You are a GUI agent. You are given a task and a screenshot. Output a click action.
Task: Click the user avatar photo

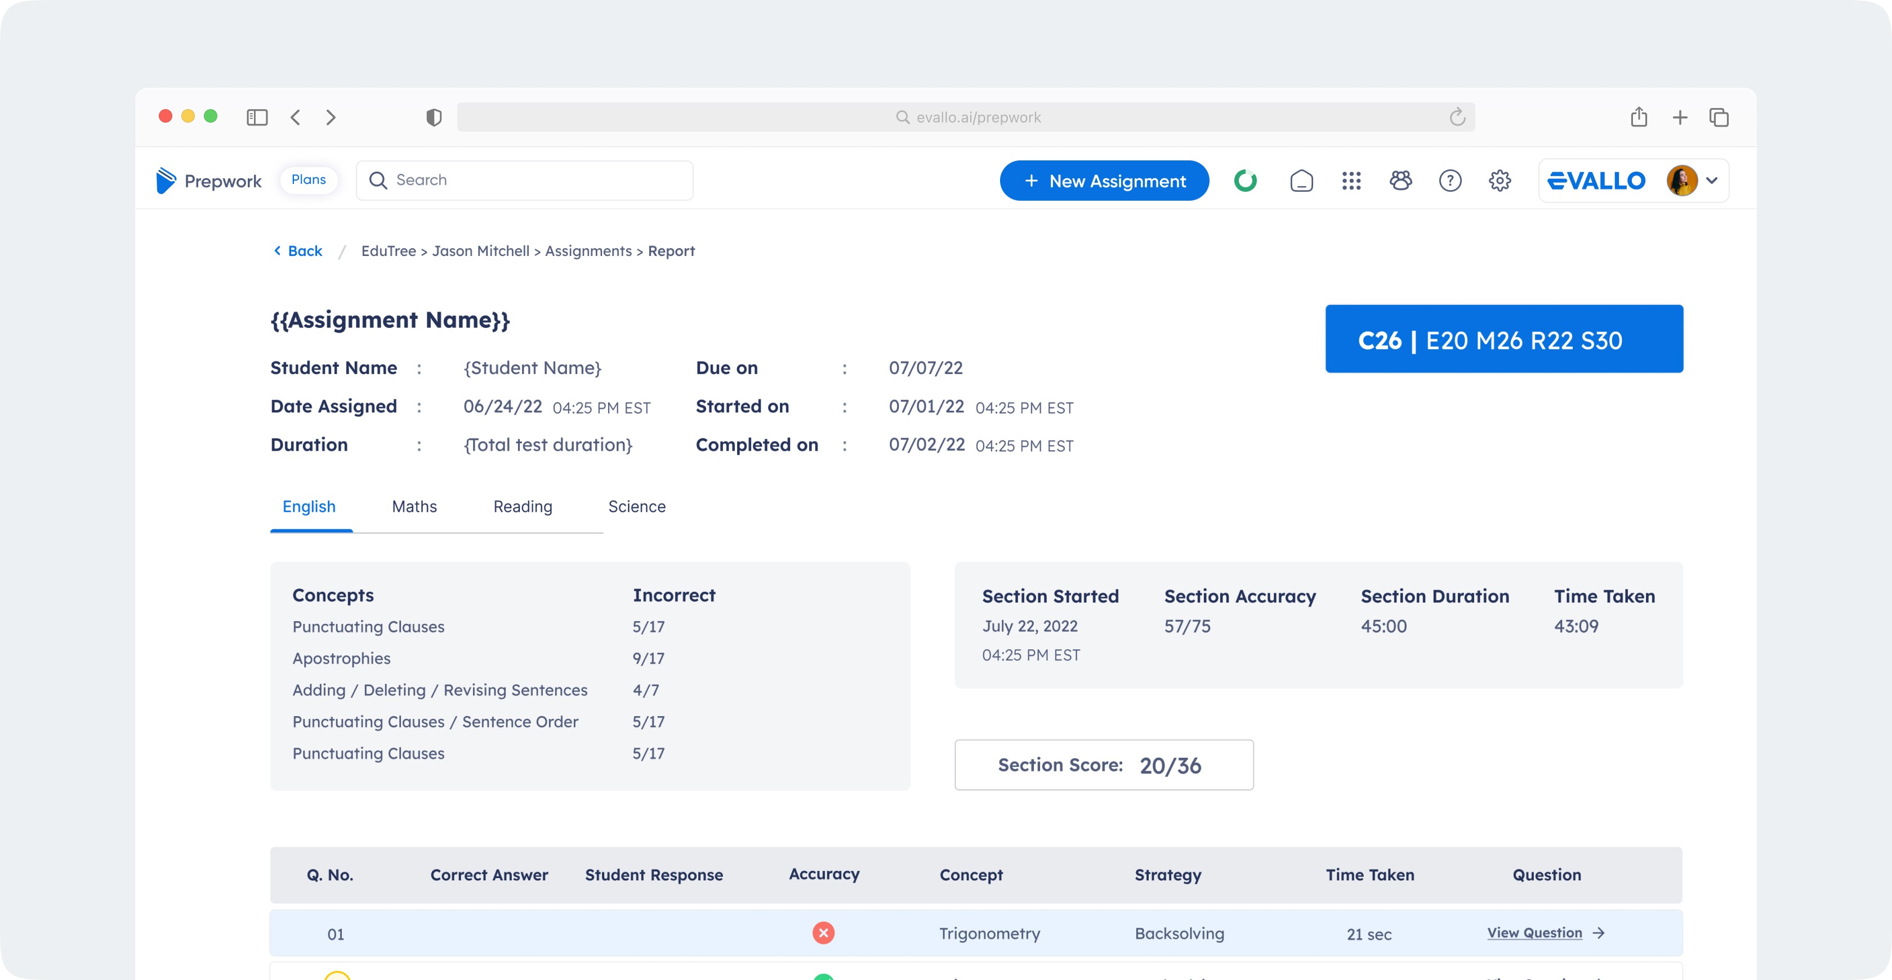pos(1681,181)
